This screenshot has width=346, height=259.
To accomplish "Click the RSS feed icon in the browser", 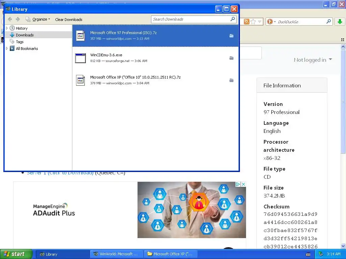I will [x=246, y=22].
